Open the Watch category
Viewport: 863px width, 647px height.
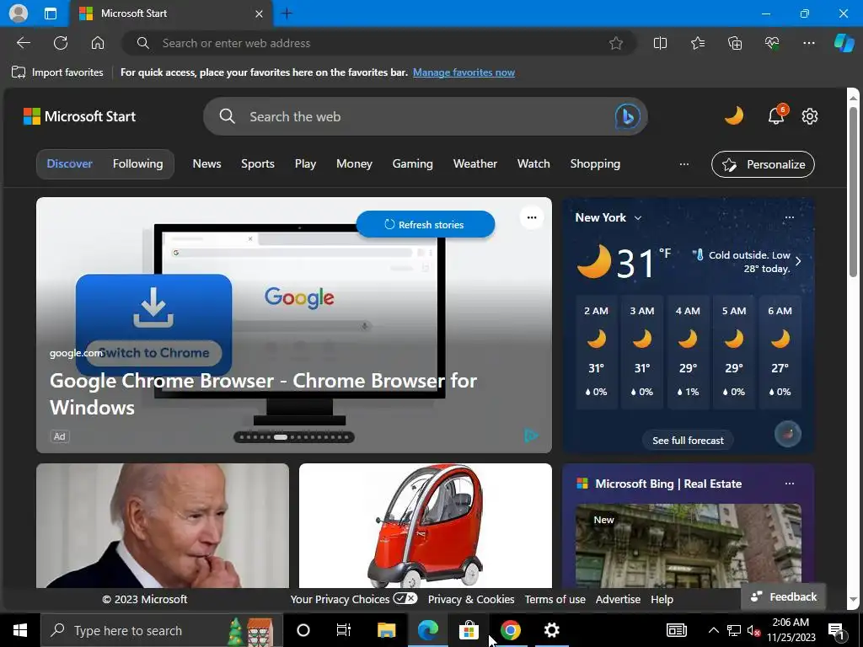point(533,164)
